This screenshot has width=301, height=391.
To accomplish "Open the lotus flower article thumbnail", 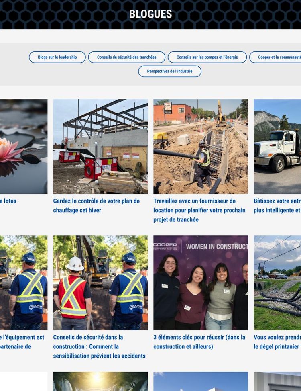I will point(24,146).
